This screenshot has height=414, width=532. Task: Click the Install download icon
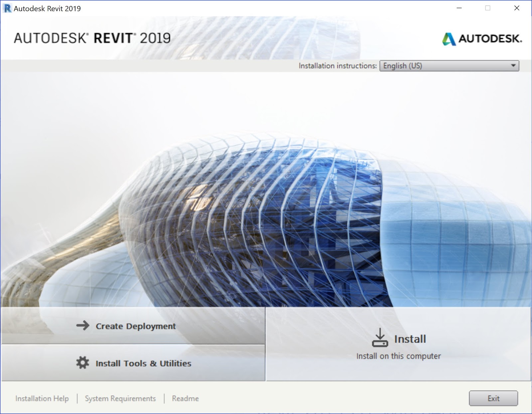tap(380, 338)
